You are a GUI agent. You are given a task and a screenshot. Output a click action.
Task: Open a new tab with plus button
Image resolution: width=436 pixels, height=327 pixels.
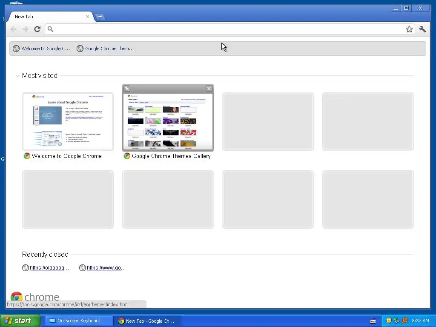(x=100, y=17)
